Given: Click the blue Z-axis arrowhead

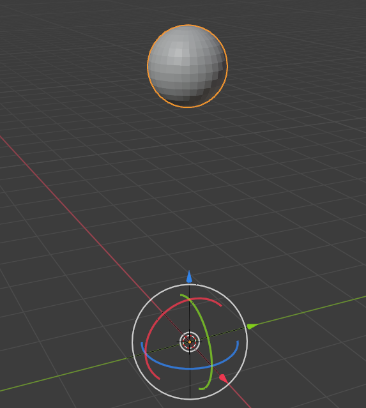Looking at the screenshot, I should pos(189,277).
